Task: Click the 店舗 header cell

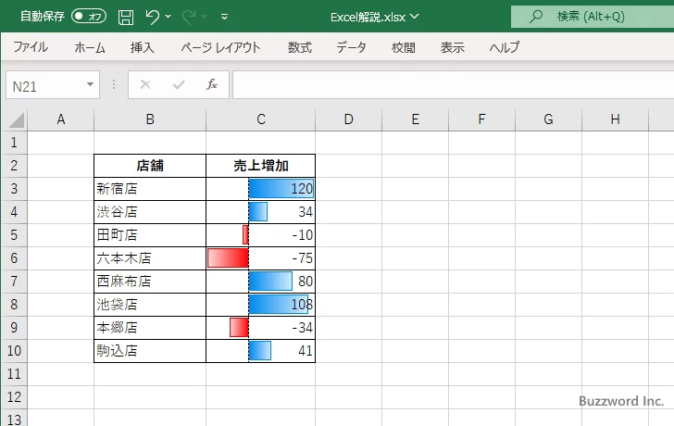Action: pyautogui.click(x=150, y=166)
